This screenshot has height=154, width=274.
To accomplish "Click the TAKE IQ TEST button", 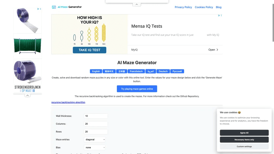I will (89, 50).
